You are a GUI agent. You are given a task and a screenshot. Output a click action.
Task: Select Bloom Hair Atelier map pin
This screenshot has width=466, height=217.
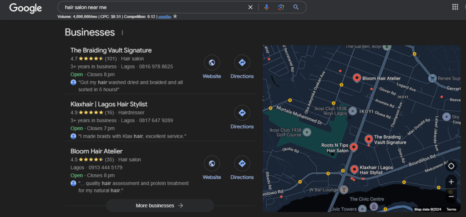(x=357, y=78)
